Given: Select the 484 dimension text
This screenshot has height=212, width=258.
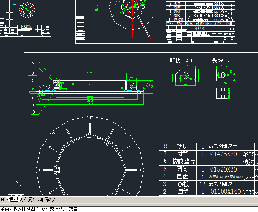Looking at the screenshot, I should [x=74, y=84].
